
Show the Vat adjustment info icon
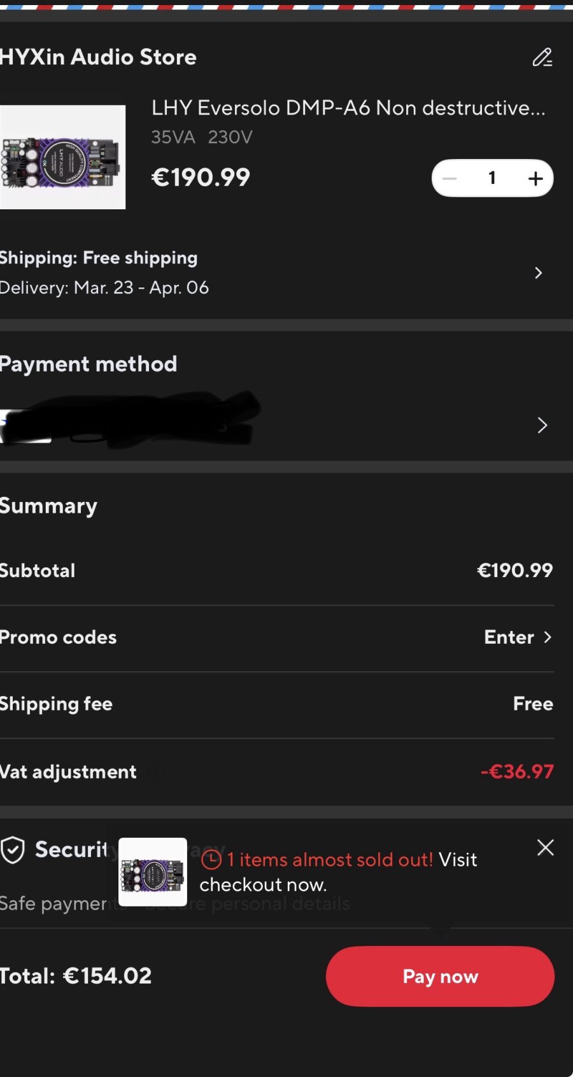[x=156, y=772]
